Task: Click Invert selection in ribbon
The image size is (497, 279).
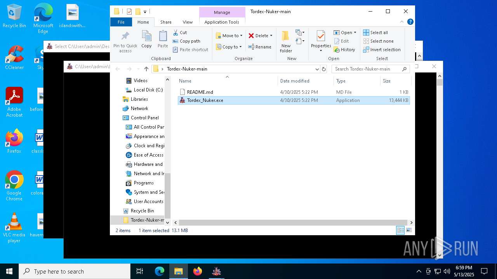Action: coord(382,50)
